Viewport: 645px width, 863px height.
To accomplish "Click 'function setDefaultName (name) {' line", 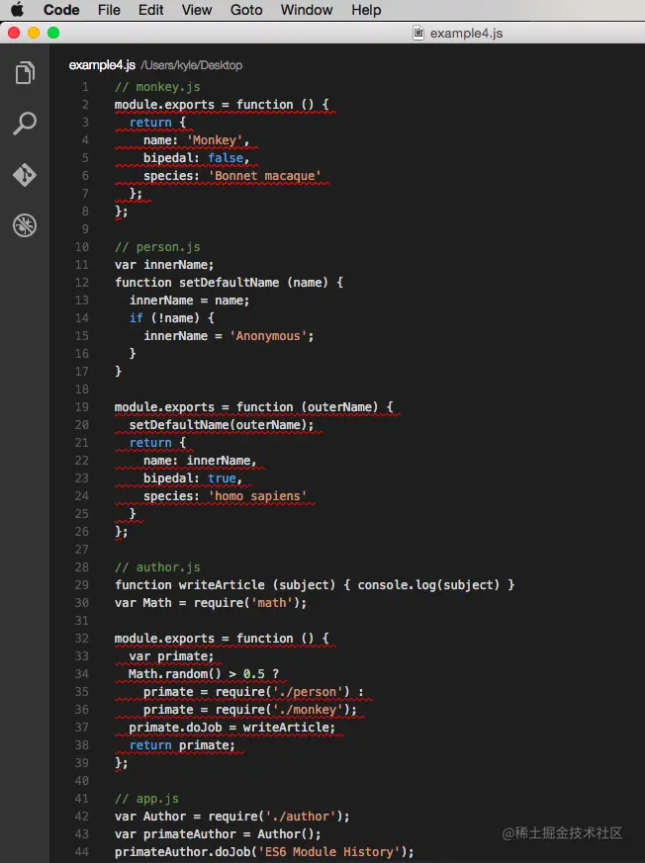I will tap(230, 283).
